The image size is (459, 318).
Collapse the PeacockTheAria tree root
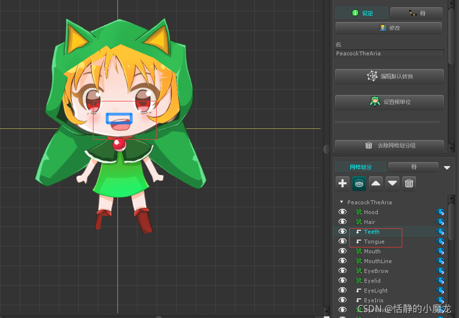tap(342, 202)
